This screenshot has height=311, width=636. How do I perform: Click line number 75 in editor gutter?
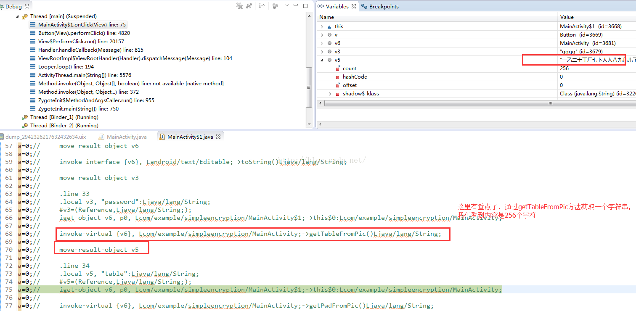[8, 290]
